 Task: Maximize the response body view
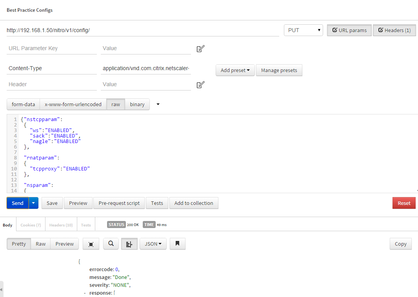coord(91,244)
